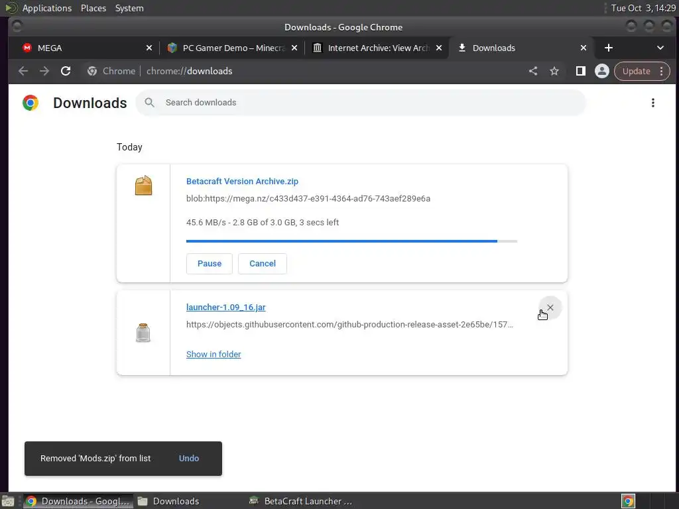This screenshot has width=679, height=509.
Task: Switch to BetaCraft Launcher in taskbar
Action: click(302, 501)
